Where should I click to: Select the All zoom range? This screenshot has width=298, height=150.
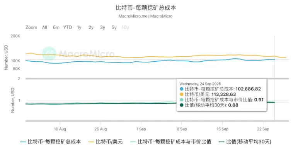(44, 27)
